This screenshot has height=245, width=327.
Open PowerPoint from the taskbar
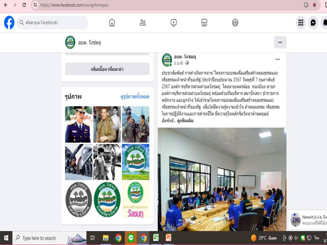169,238
